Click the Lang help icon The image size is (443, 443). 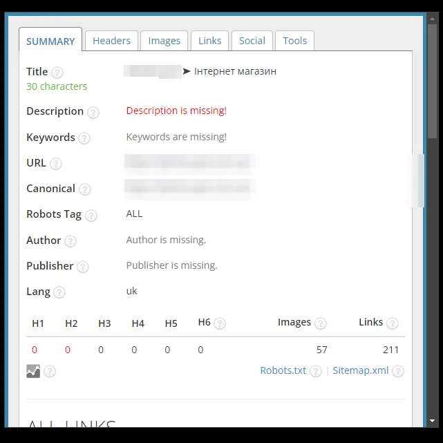59,292
